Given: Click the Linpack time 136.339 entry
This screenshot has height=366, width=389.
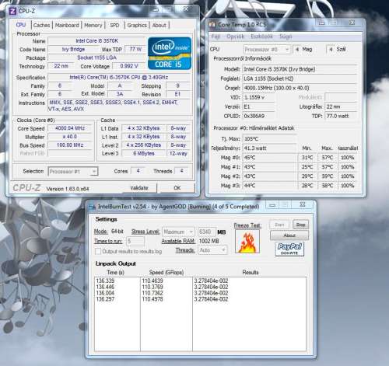Looking at the screenshot, I should 105,281.
